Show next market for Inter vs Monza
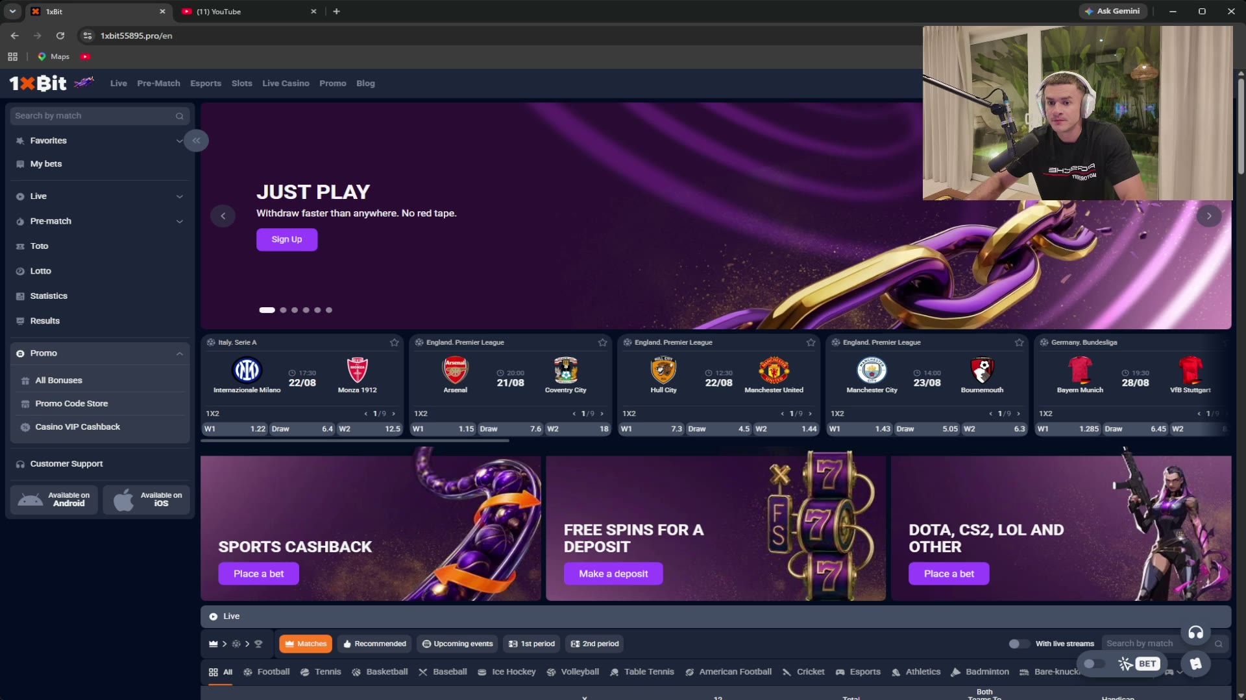Screen dimensions: 1246x700 [393, 414]
